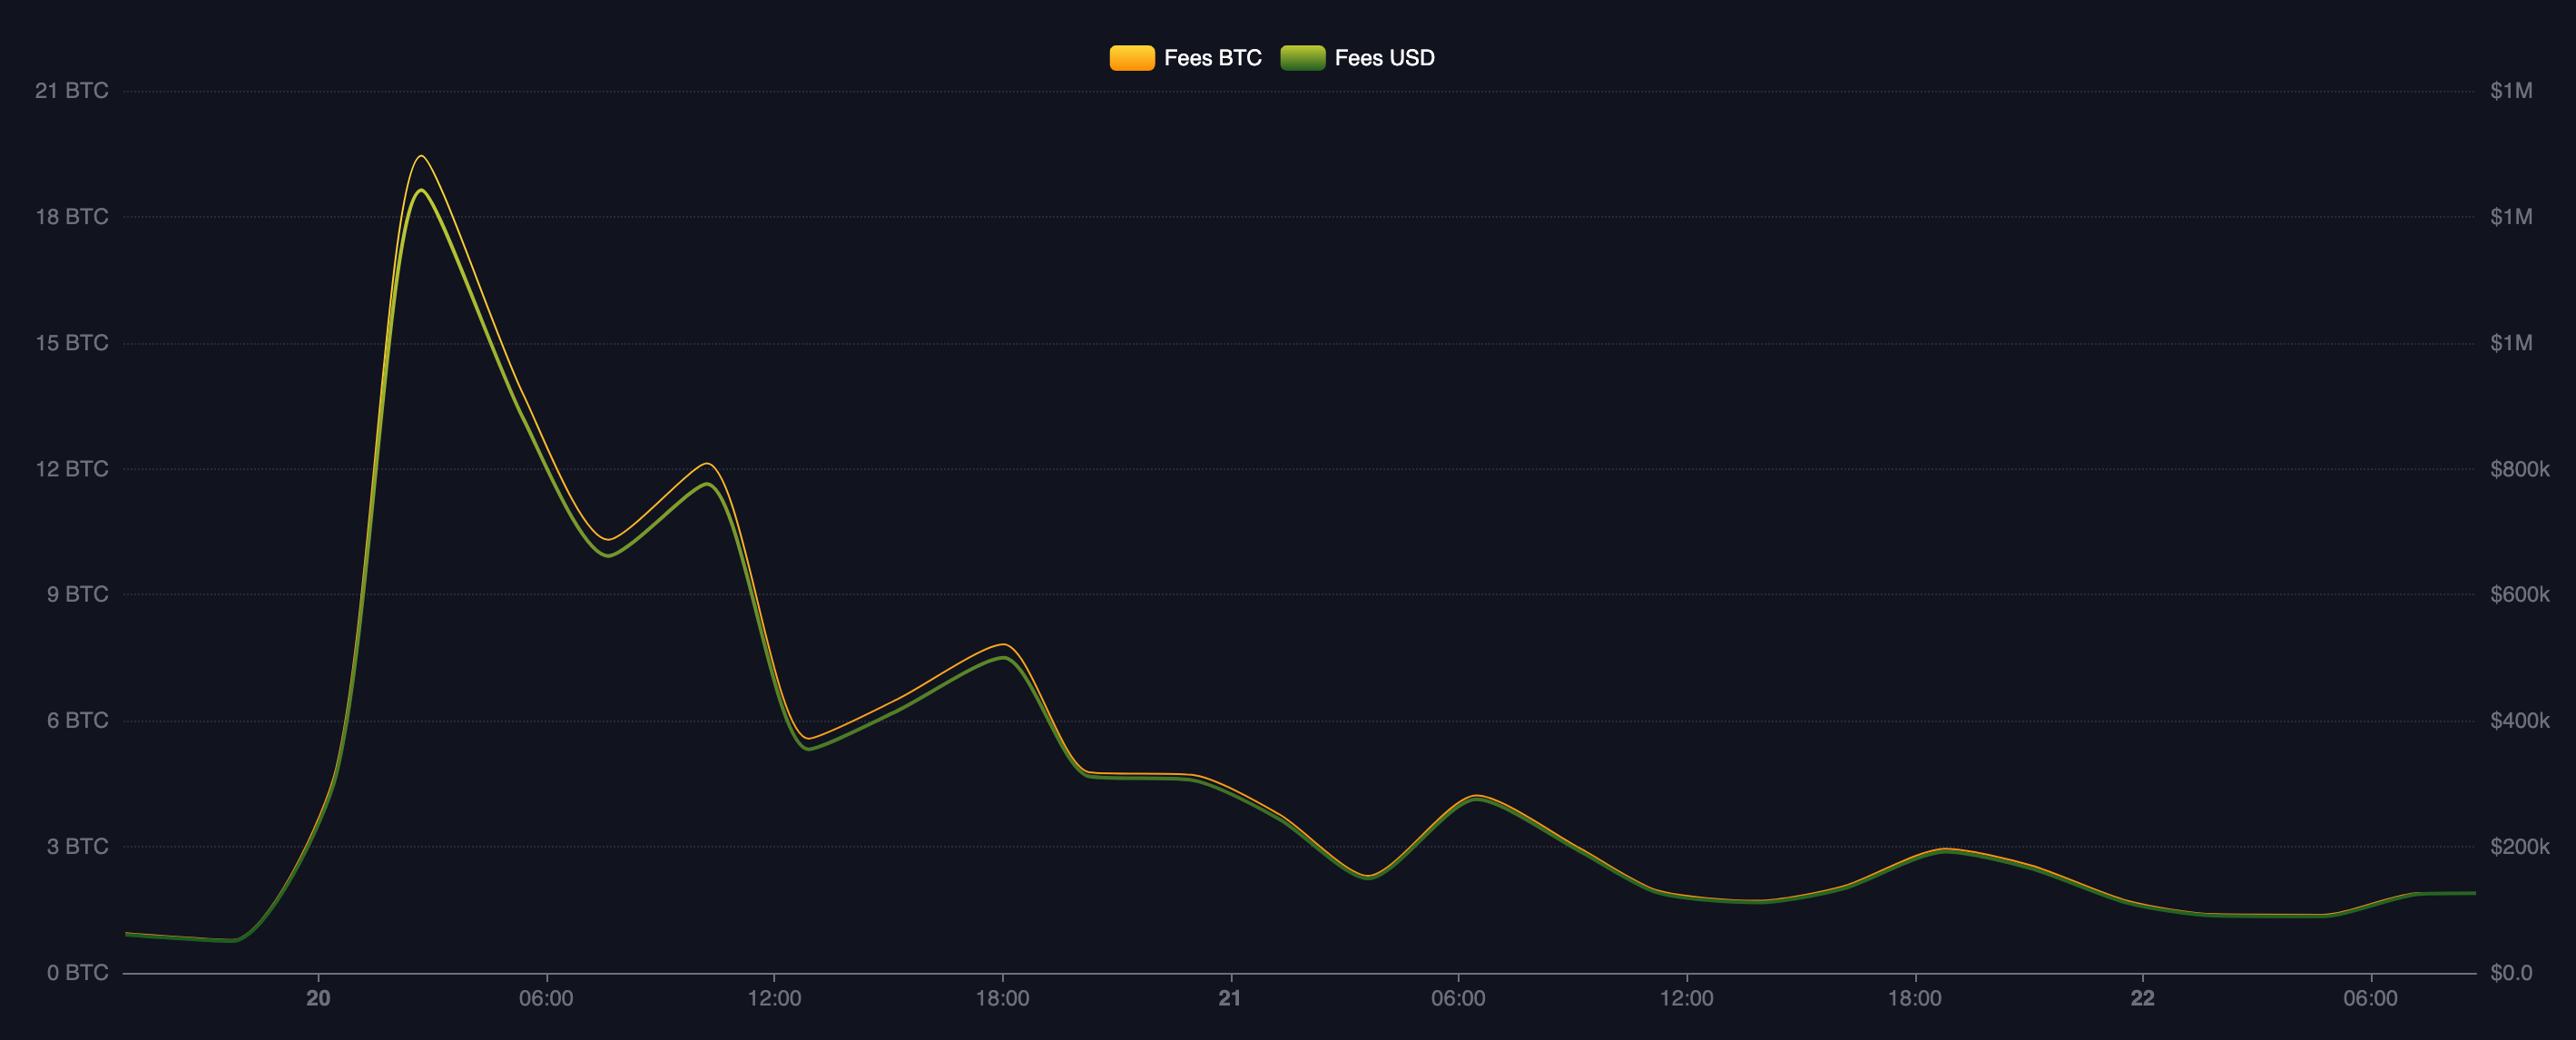
Task: Click the day 21 axis label
Action: point(1230,998)
